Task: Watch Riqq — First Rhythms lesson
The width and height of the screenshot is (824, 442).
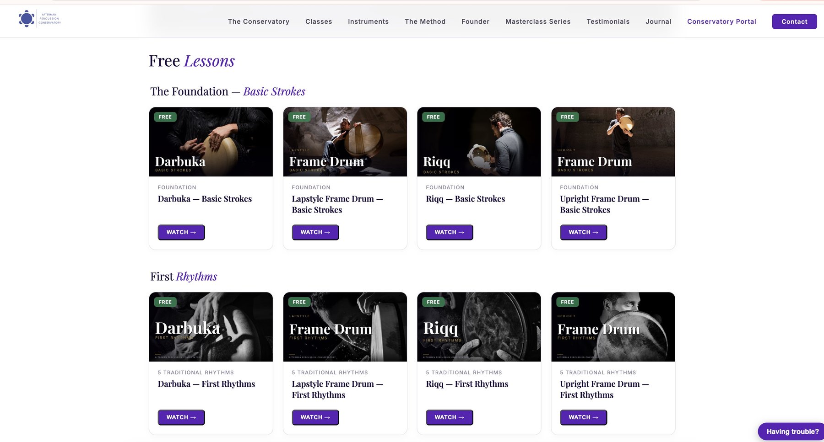Action: pos(450,417)
